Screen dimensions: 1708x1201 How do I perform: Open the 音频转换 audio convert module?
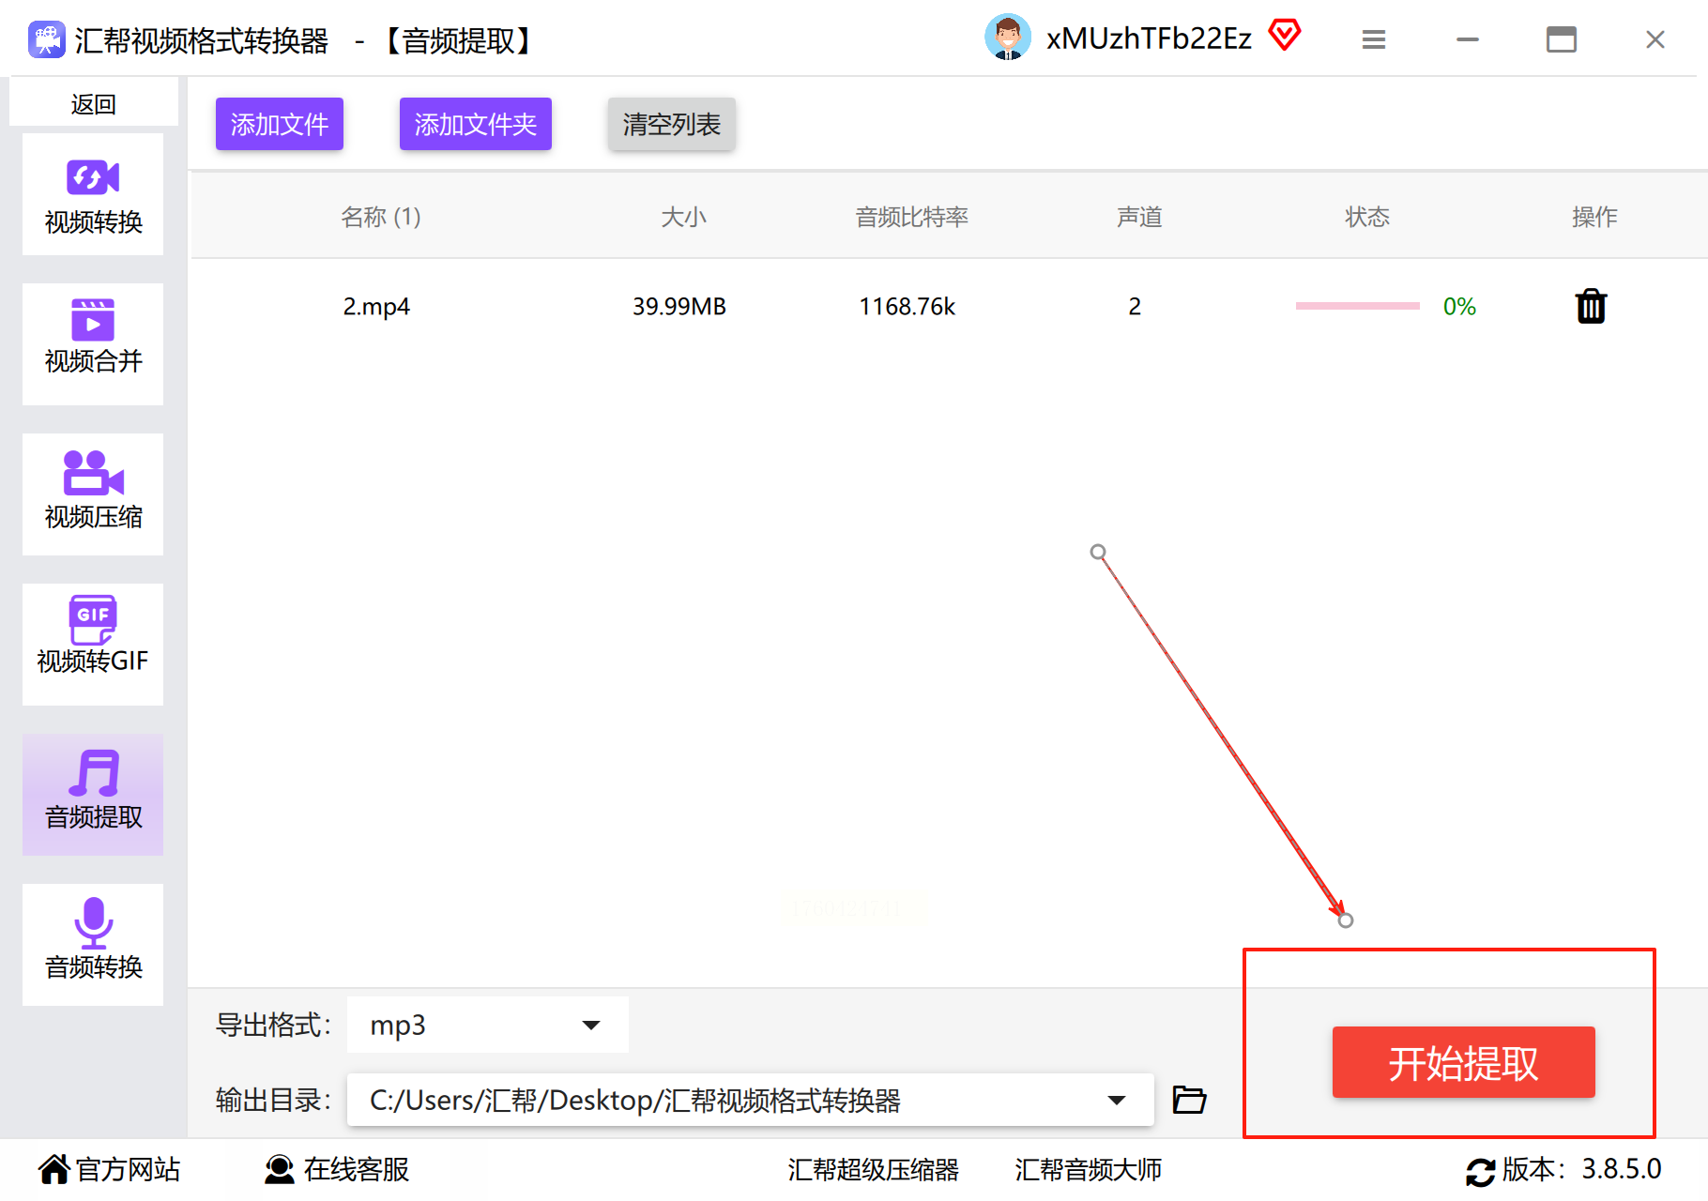93,945
